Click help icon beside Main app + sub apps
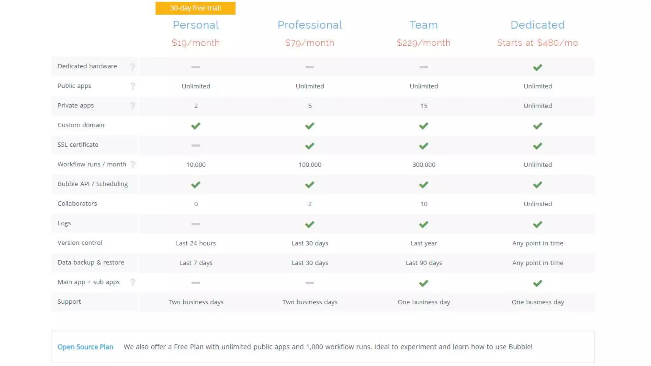The height and width of the screenshot is (366, 651). [x=133, y=282]
